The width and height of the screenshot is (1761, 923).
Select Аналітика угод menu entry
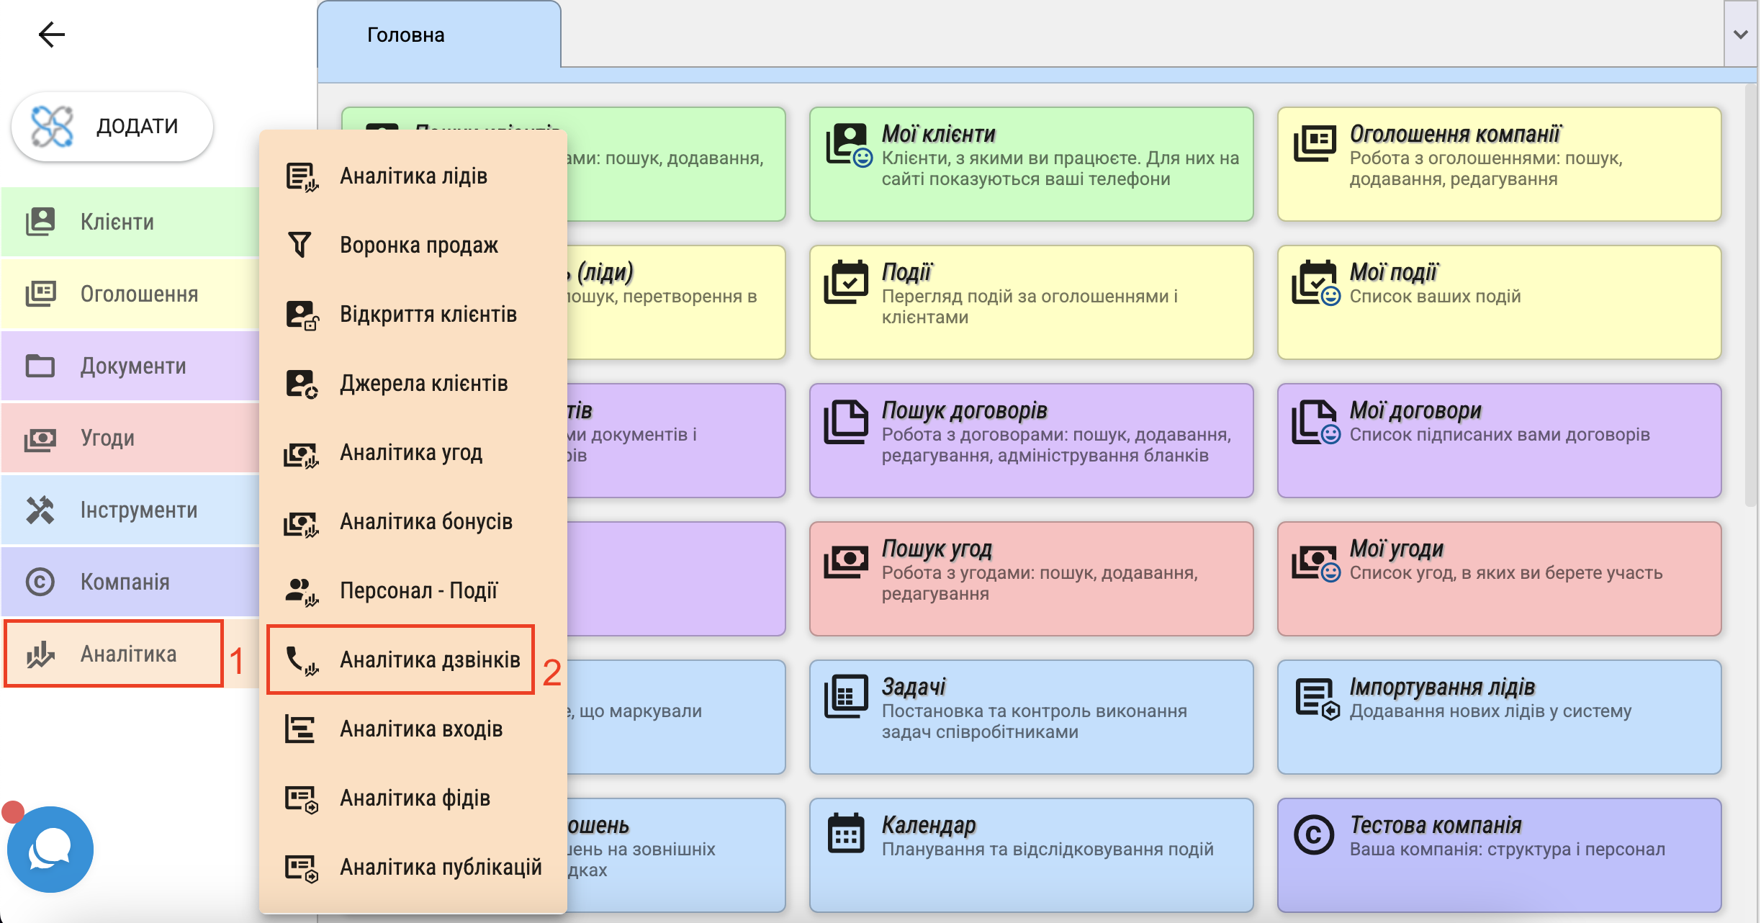[413, 452]
